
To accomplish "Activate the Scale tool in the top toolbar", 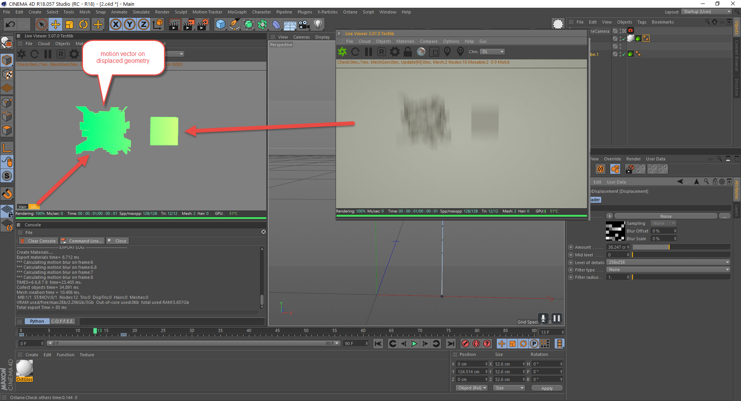I will click(x=69, y=25).
